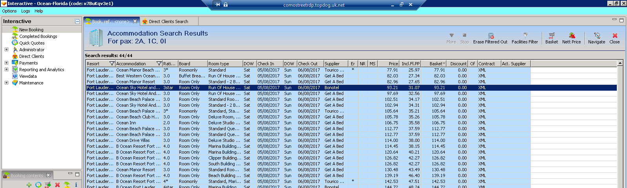Expand the Payments tree node

pyautogui.click(x=6, y=63)
